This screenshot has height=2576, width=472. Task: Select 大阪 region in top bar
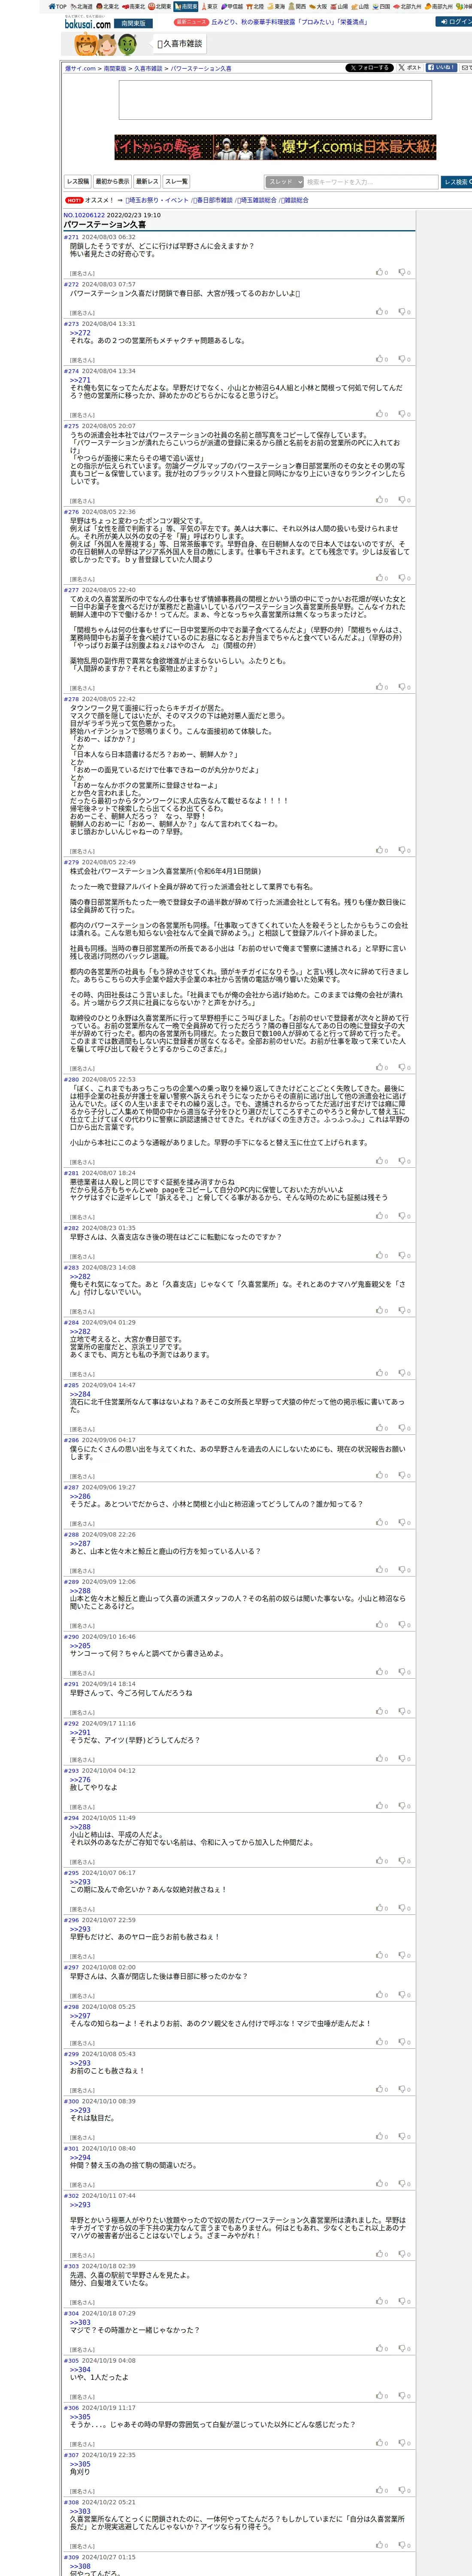tap(318, 6)
